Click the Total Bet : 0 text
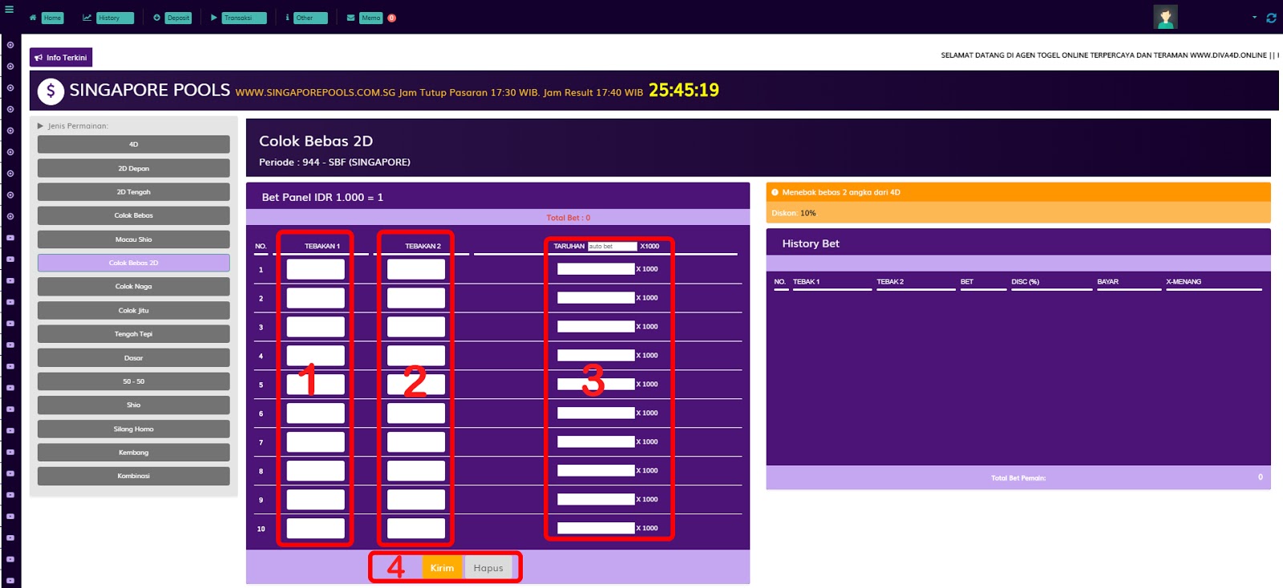 point(569,218)
